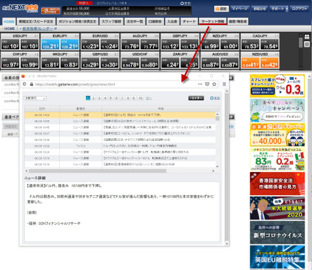
Task: Bookmark the news page with star icon
Action: click(214, 84)
